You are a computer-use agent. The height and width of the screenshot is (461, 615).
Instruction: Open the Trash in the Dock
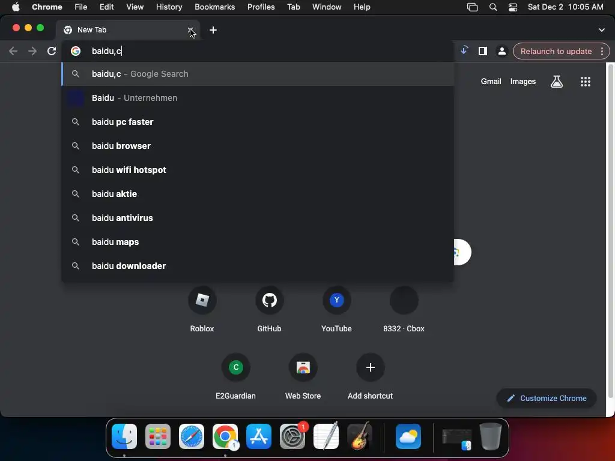(x=490, y=436)
